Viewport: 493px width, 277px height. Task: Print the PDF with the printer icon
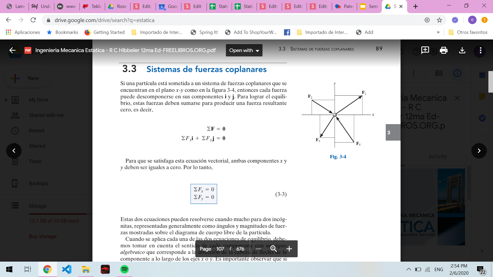click(443, 50)
